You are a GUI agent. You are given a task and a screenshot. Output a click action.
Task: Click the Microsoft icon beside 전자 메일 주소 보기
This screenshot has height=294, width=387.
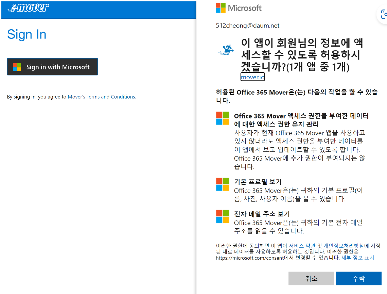point(222,216)
